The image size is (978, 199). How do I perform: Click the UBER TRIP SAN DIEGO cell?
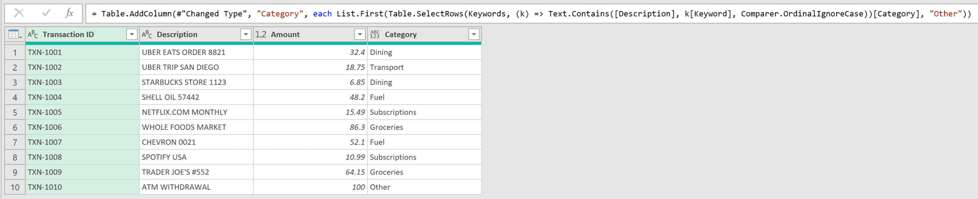click(196, 67)
